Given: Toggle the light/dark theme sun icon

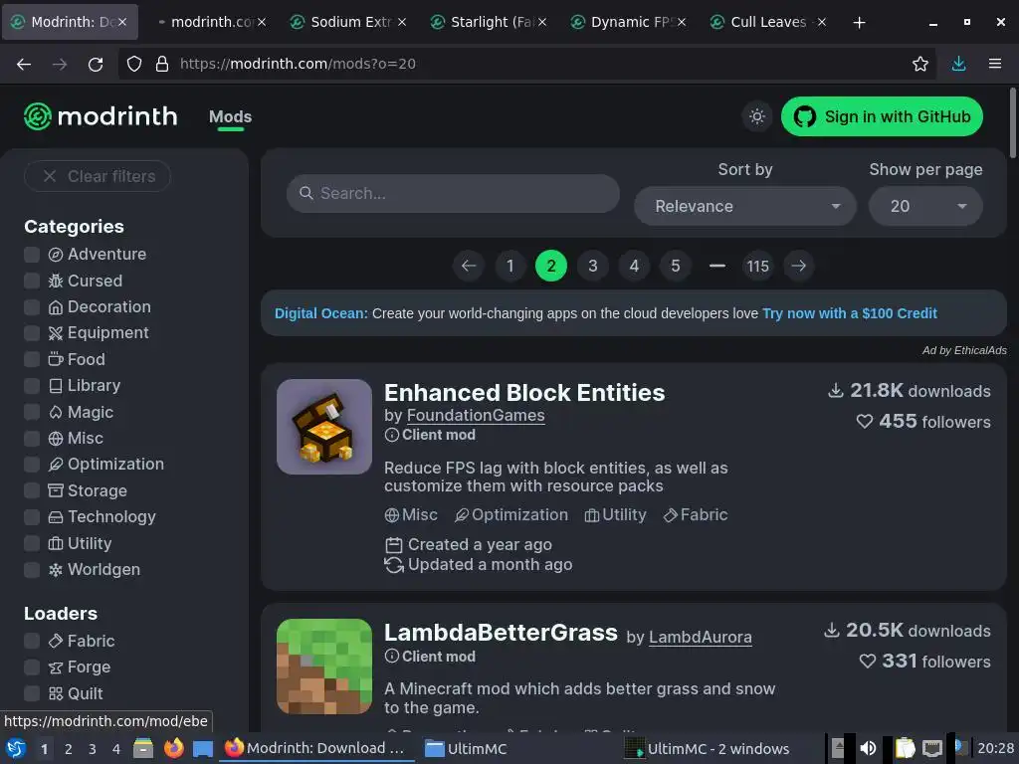Looking at the screenshot, I should pyautogui.click(x=756, y=117).
